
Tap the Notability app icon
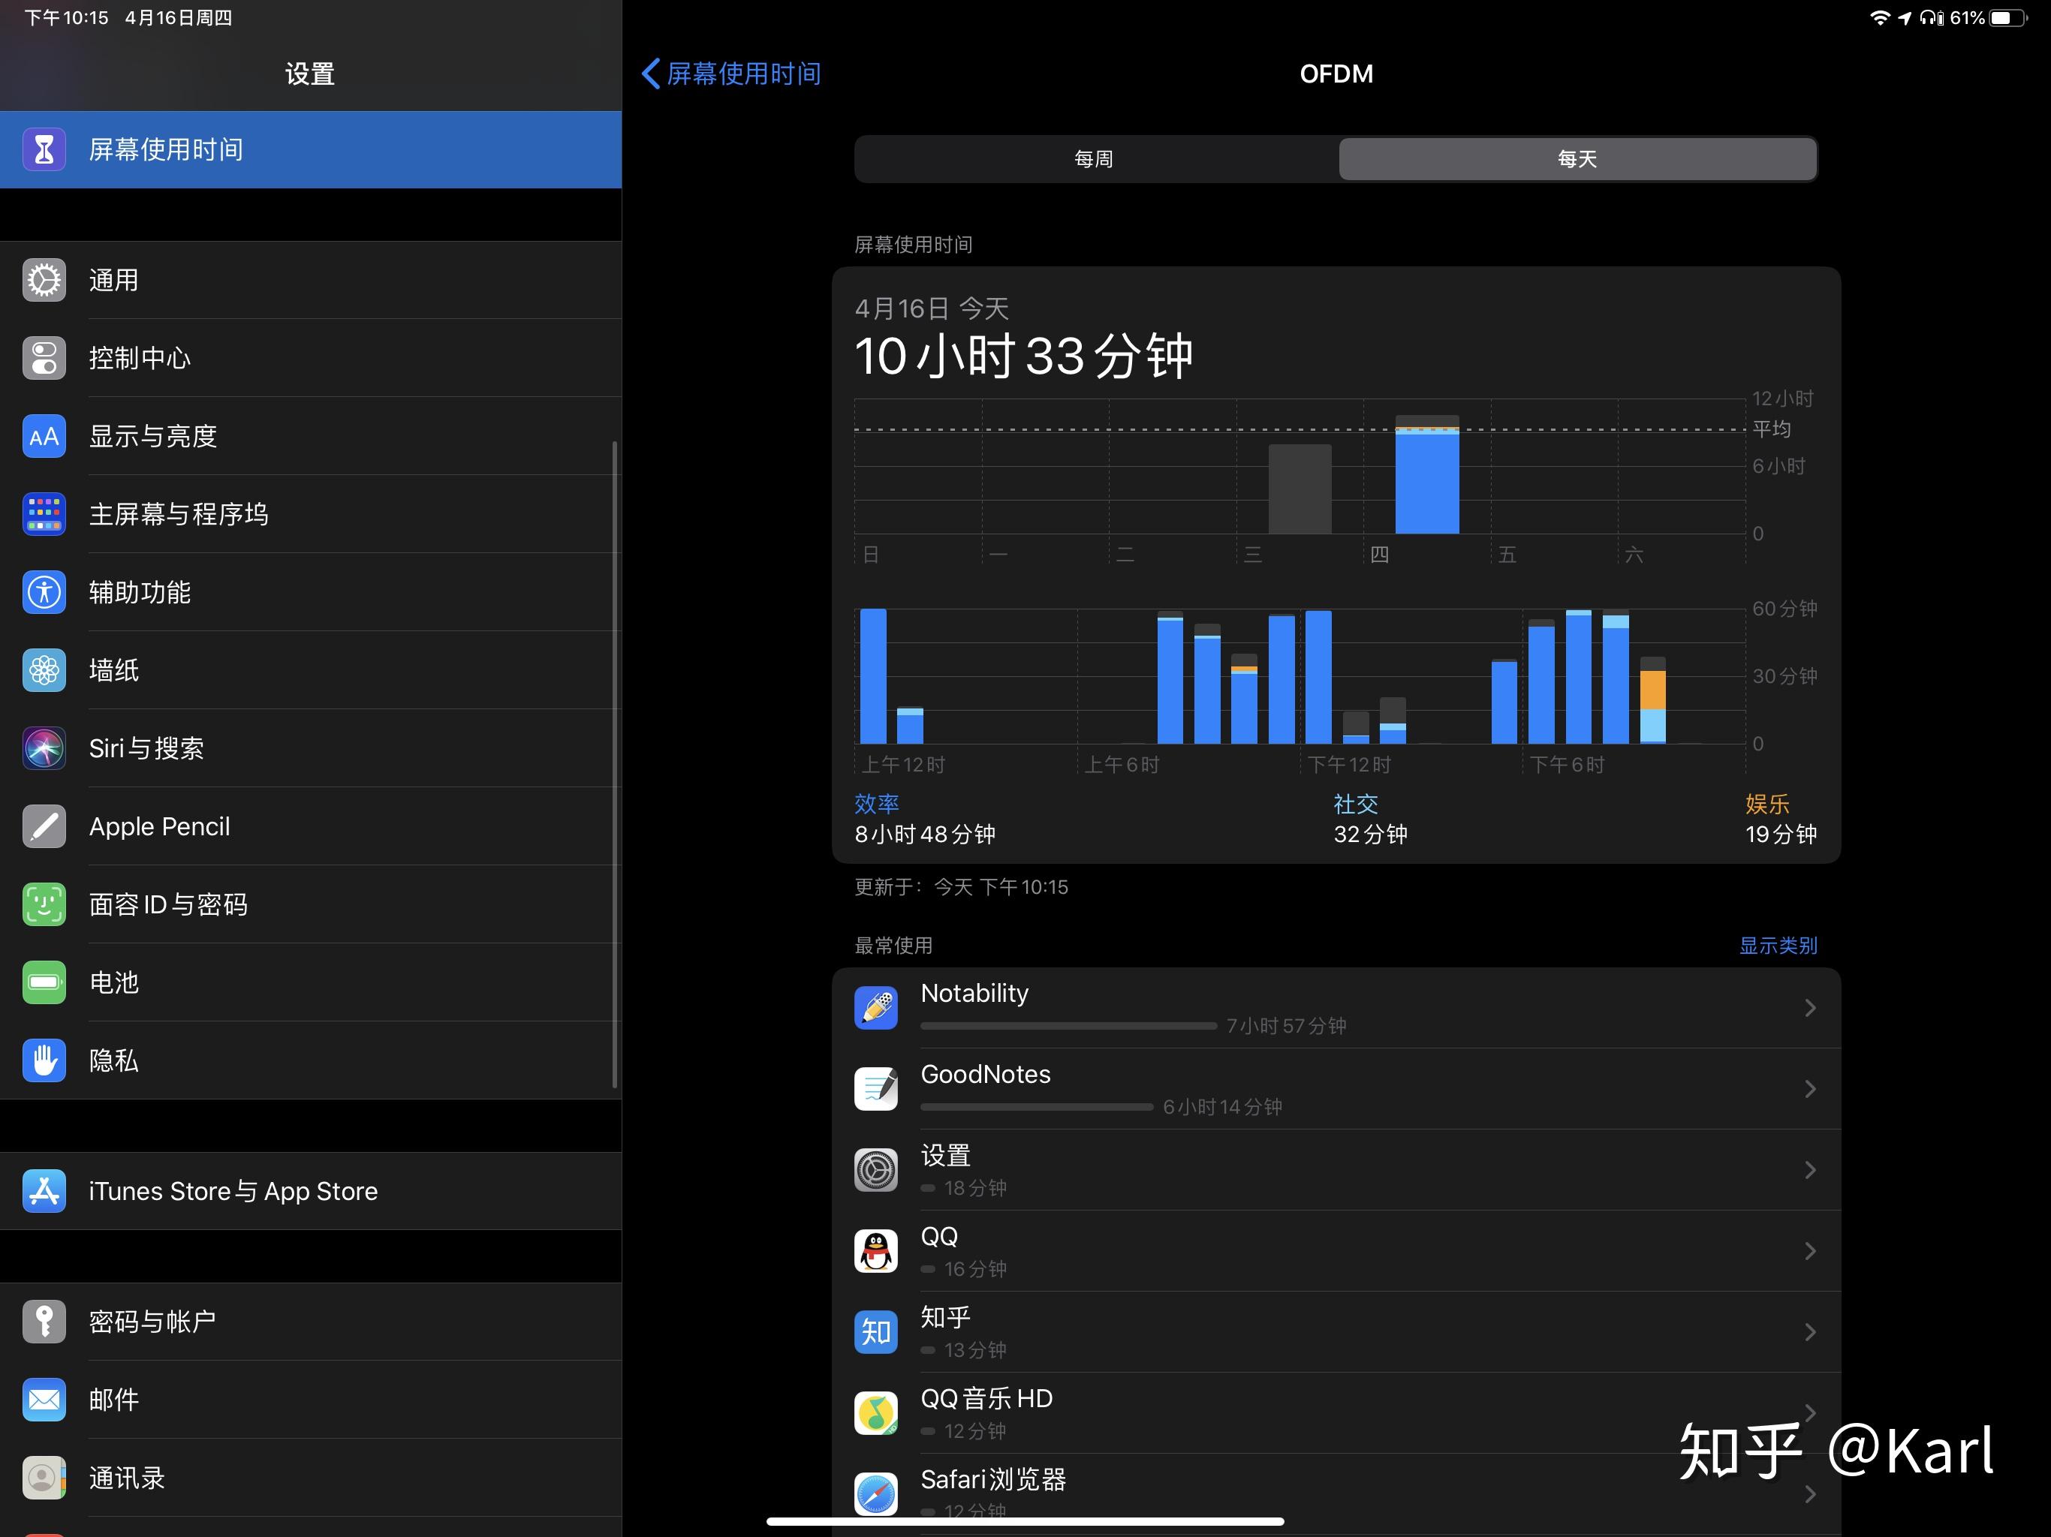(x=875, y=1008)
